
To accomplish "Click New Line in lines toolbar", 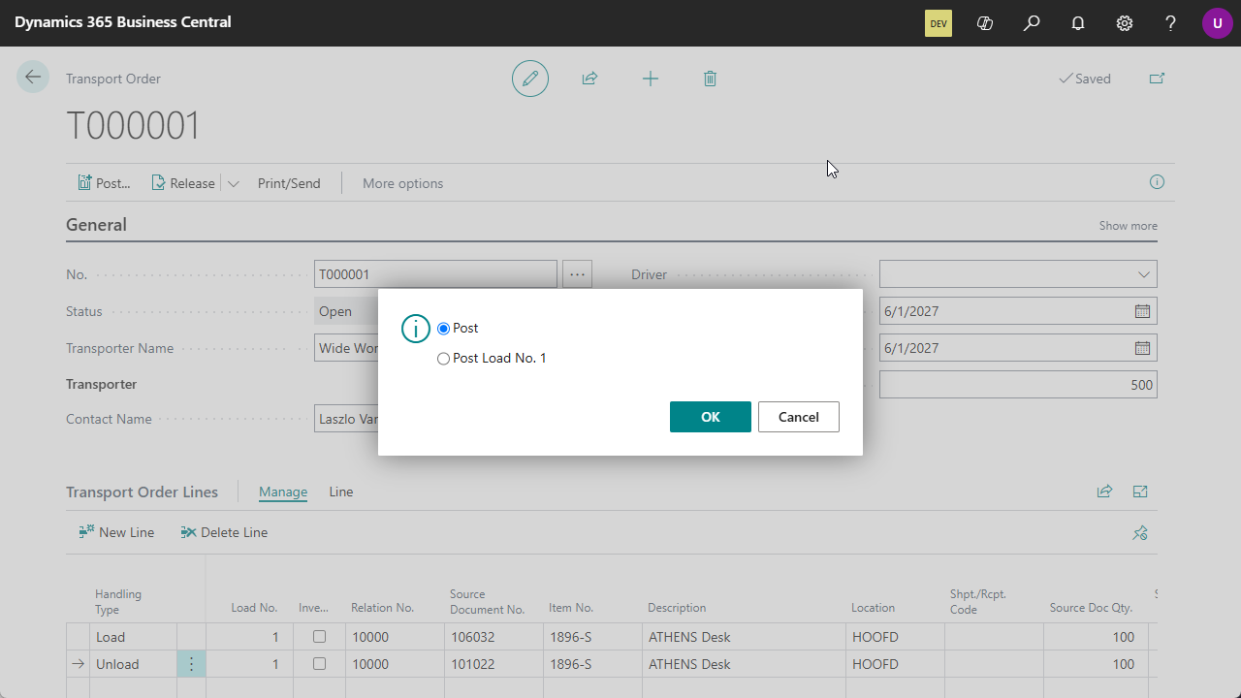I will [x=116, y=532].
